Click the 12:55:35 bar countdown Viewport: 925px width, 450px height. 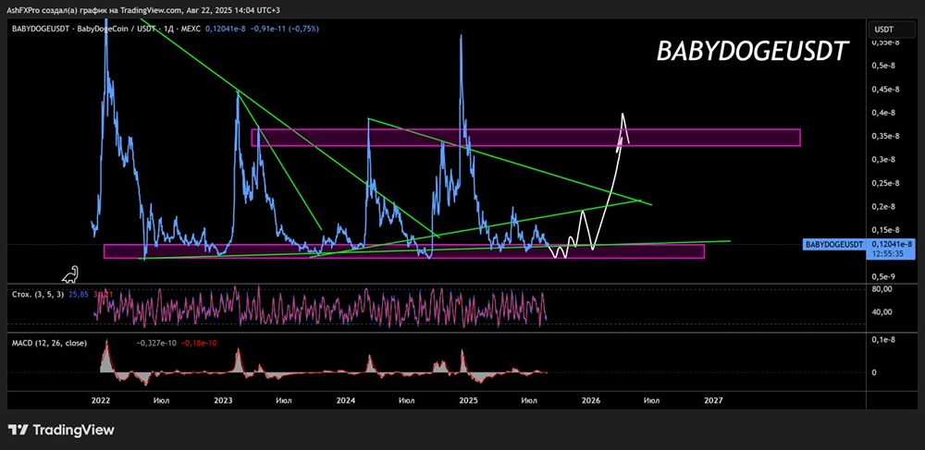pyautogui.click(x=890, y=253)
